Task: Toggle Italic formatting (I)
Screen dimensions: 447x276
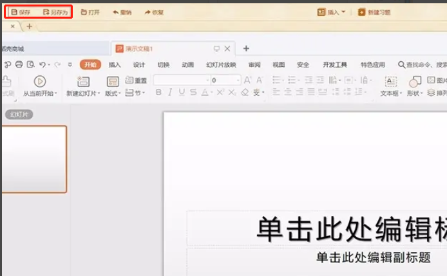Action: click(170, 93)
